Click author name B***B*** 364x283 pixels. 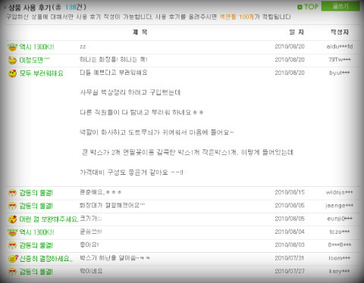click(x=340, y=245)
